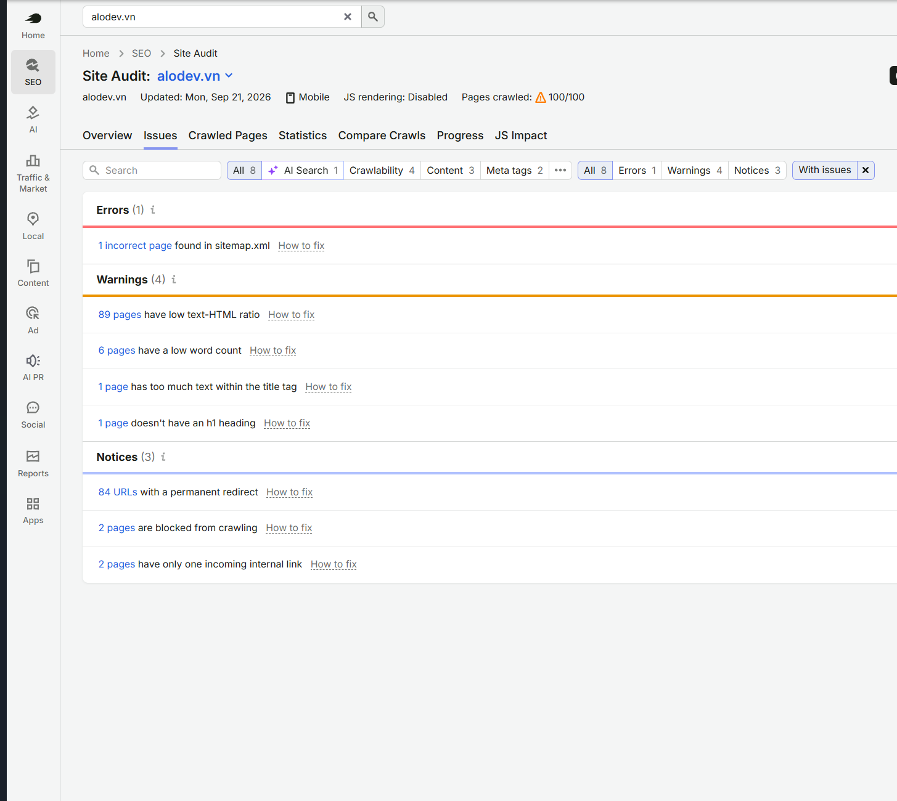Click How to fix for title tag
The width and height of the screenshot is (897, 801).
[x=329, y=386]
